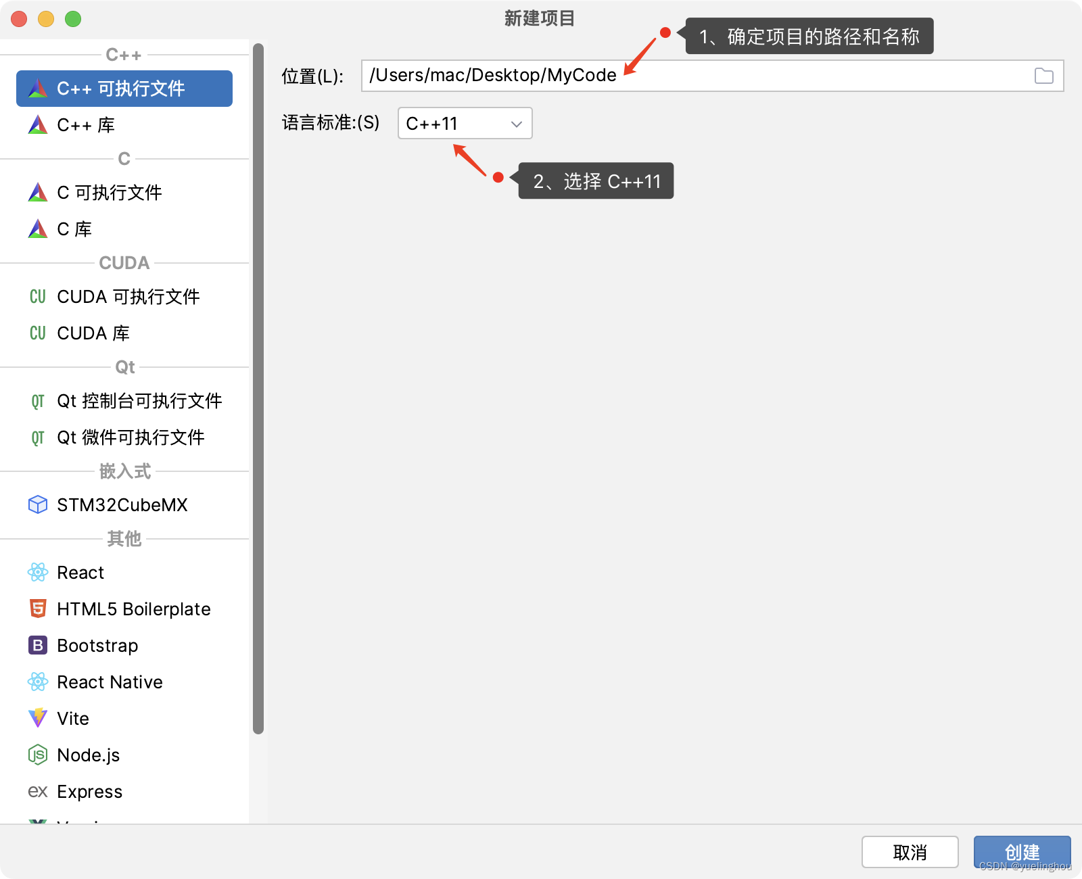1082x879 pixels.
Task: Pick the Express label
Action: tap(90, 792)
